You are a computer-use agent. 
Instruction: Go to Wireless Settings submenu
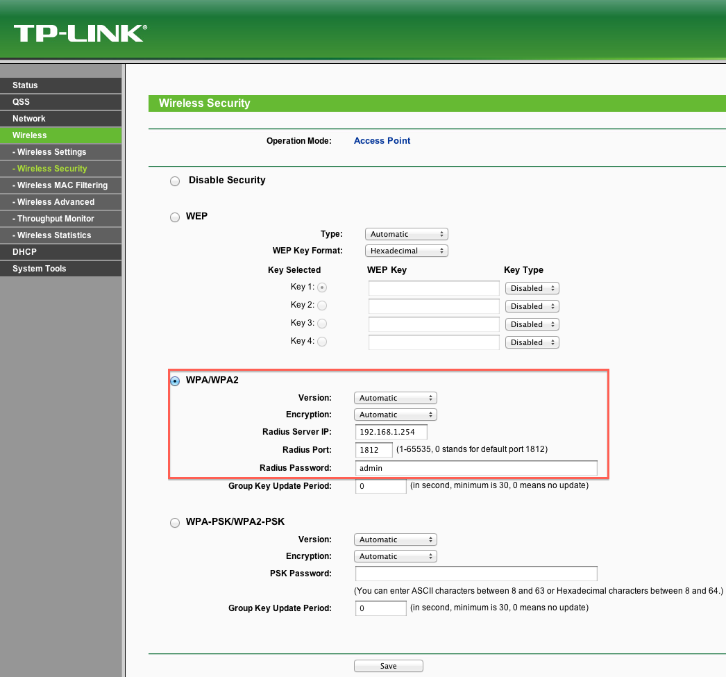60,152
